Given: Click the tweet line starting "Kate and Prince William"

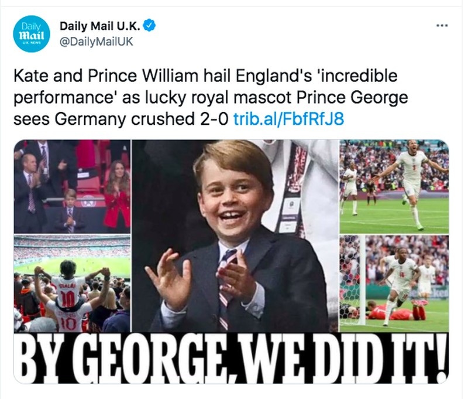Looking at the screenshot, I should [x=205, y=77].
